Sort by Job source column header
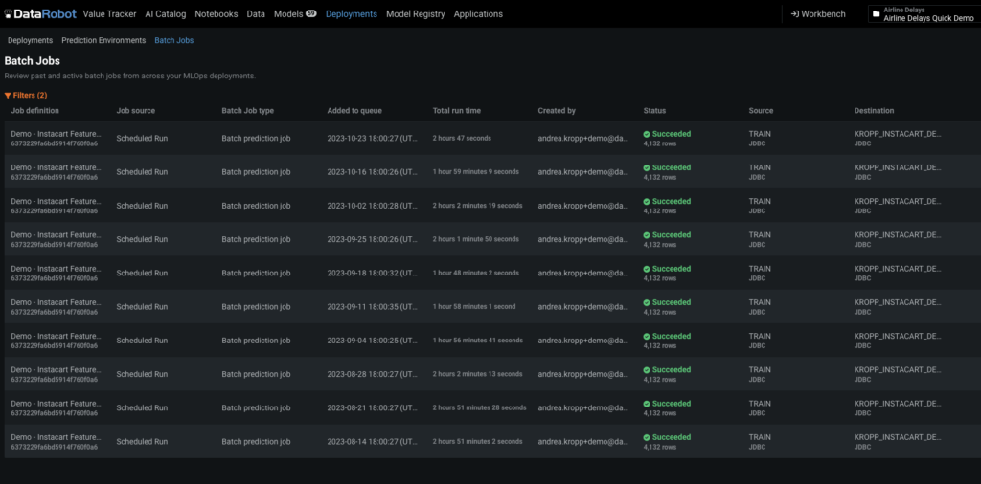Image resolution: width=981 pixels, height=484 pixels. (136, 111)
